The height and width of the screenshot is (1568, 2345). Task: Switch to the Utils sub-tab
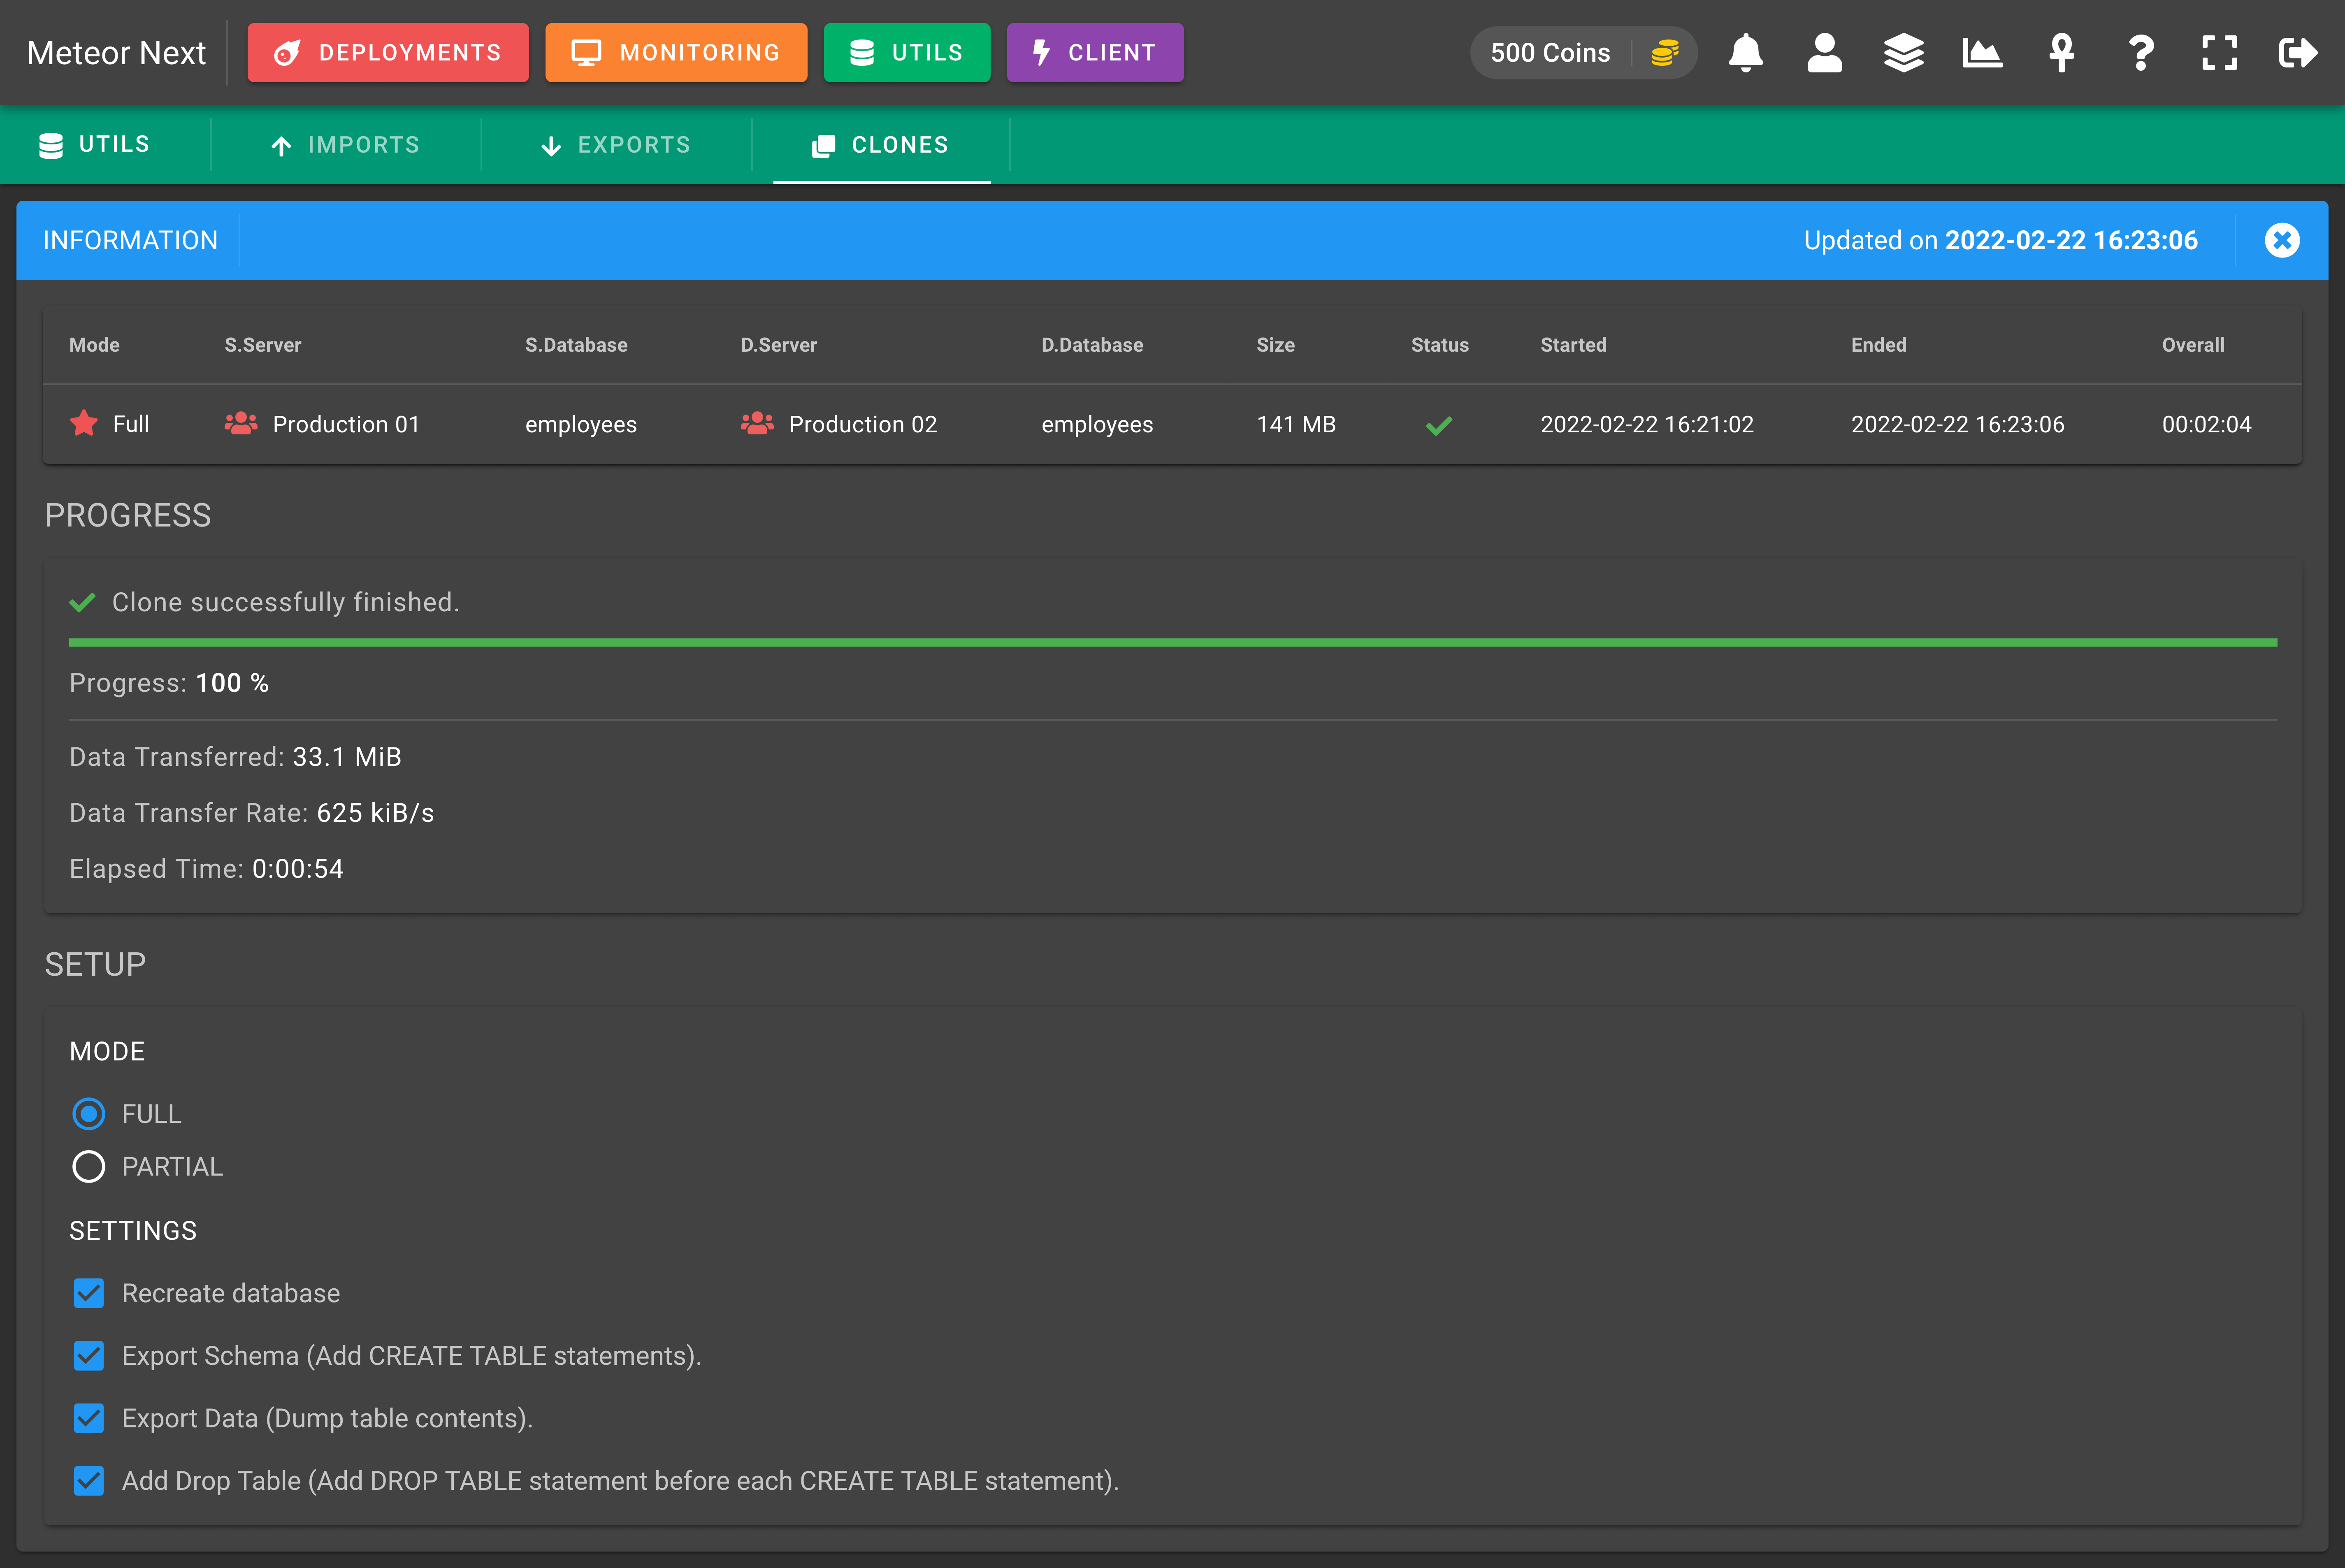click(95, 145)
